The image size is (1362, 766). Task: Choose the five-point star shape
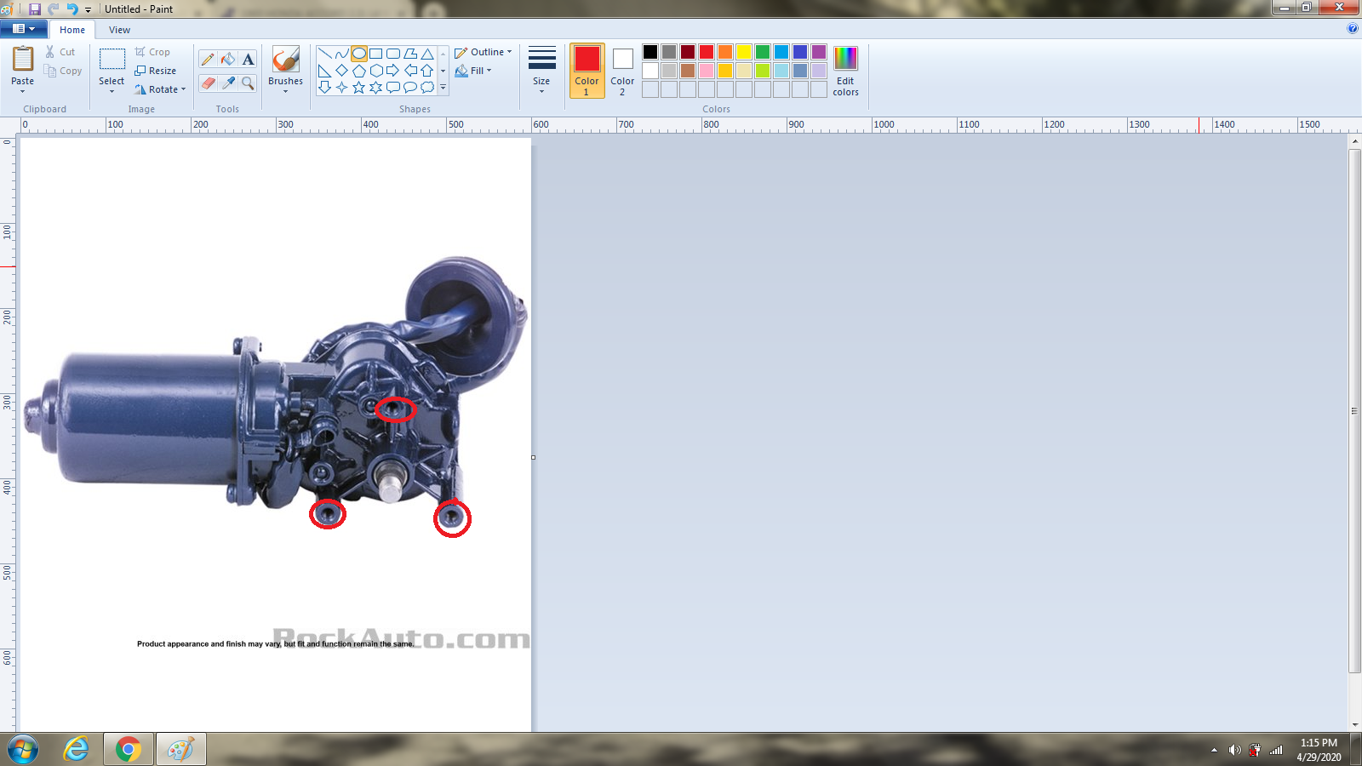tap(359, 88)
